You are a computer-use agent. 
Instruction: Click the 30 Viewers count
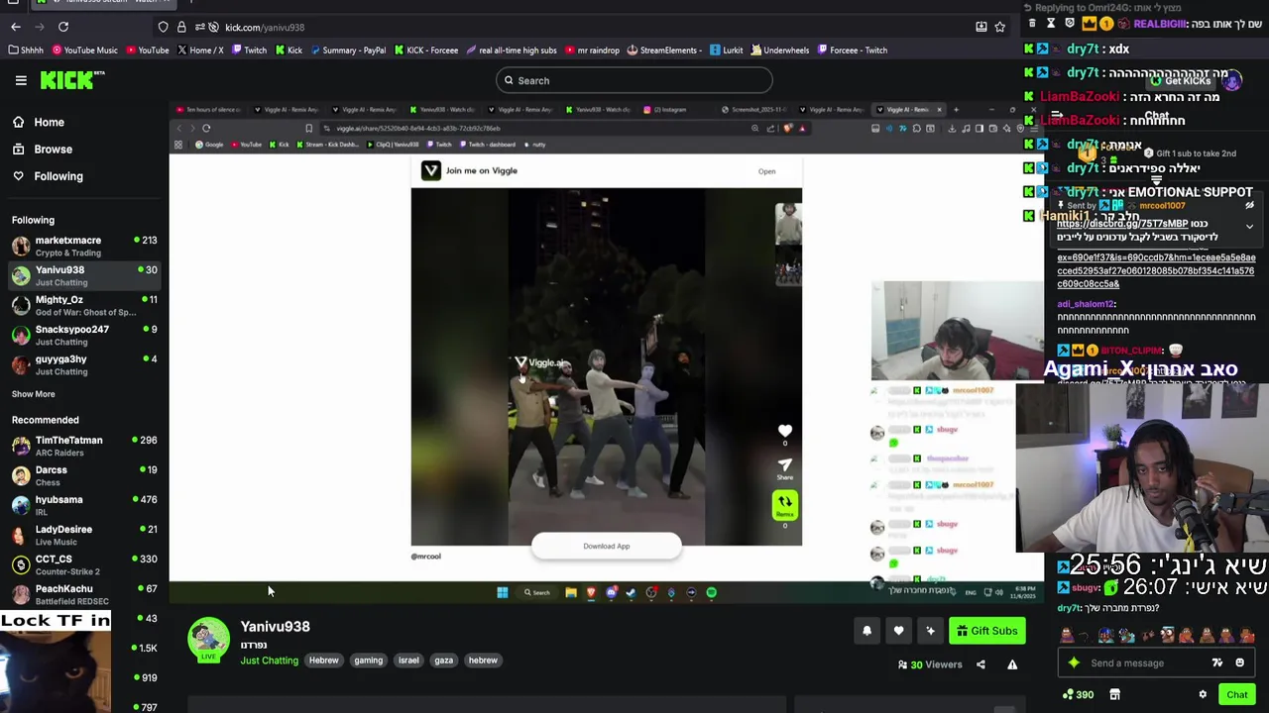(x=930, y=664)
